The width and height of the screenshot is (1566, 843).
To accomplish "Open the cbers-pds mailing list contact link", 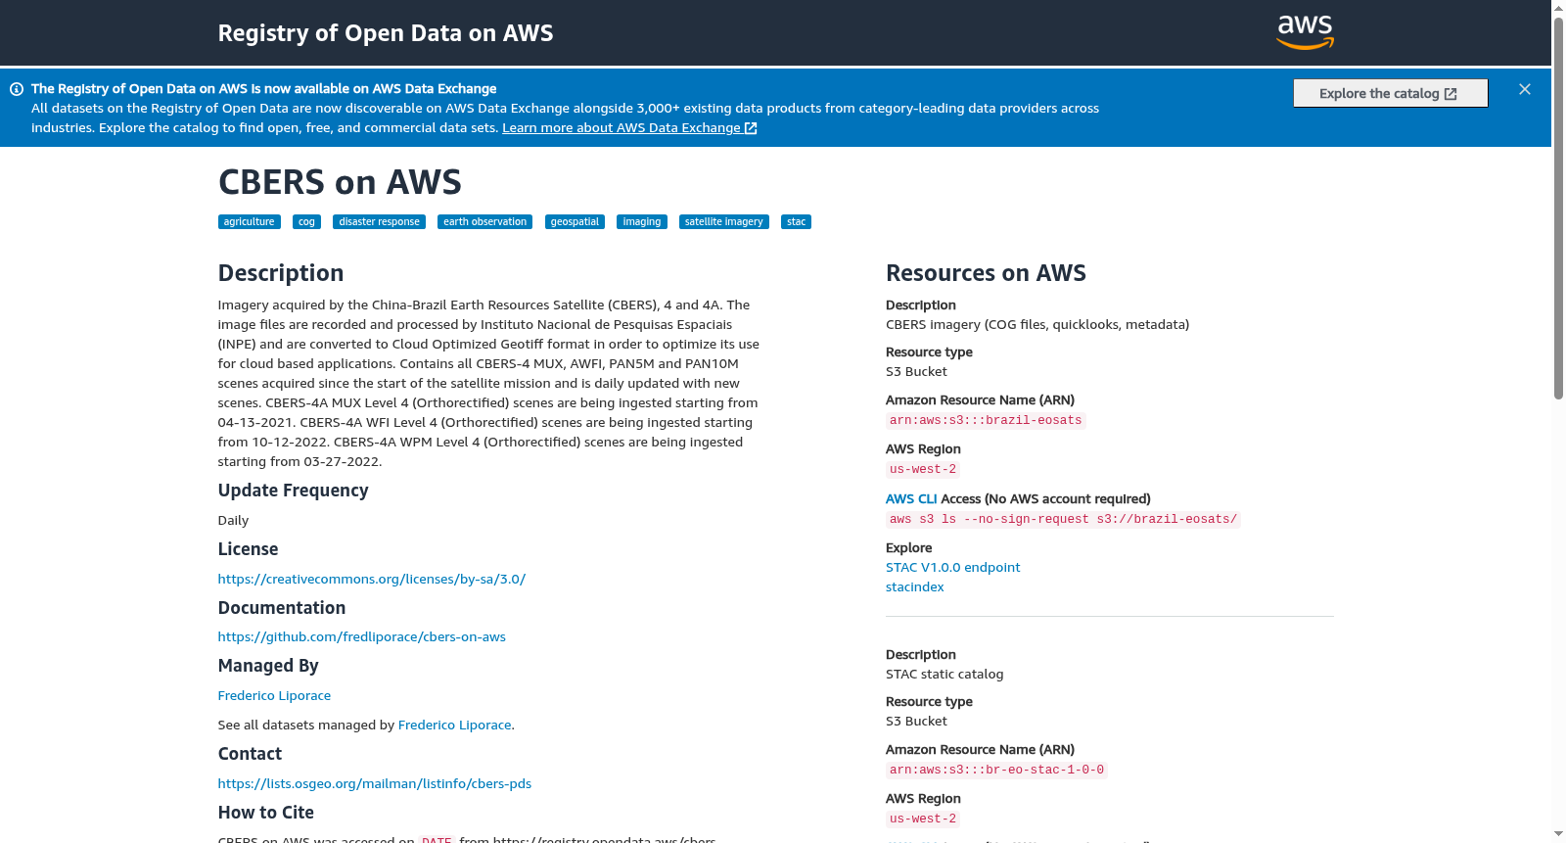I will coord(375,783).
